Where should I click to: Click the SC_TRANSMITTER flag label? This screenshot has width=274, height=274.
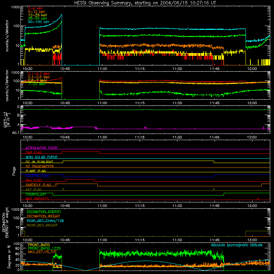tap(40, 166)
